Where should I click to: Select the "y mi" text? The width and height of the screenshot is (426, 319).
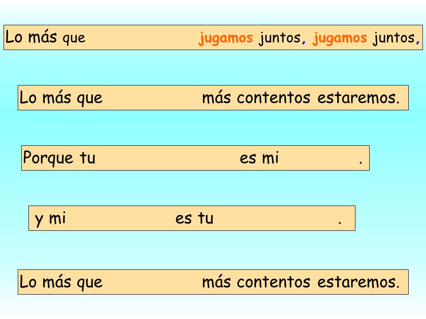(50, 218)
